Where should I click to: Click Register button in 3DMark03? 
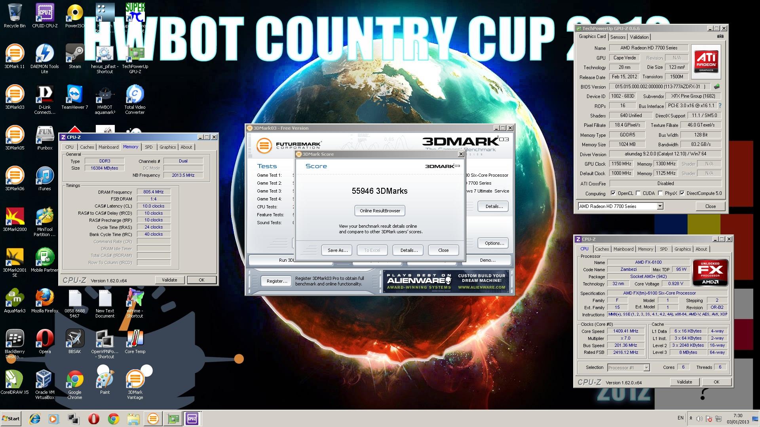[277, 281]
